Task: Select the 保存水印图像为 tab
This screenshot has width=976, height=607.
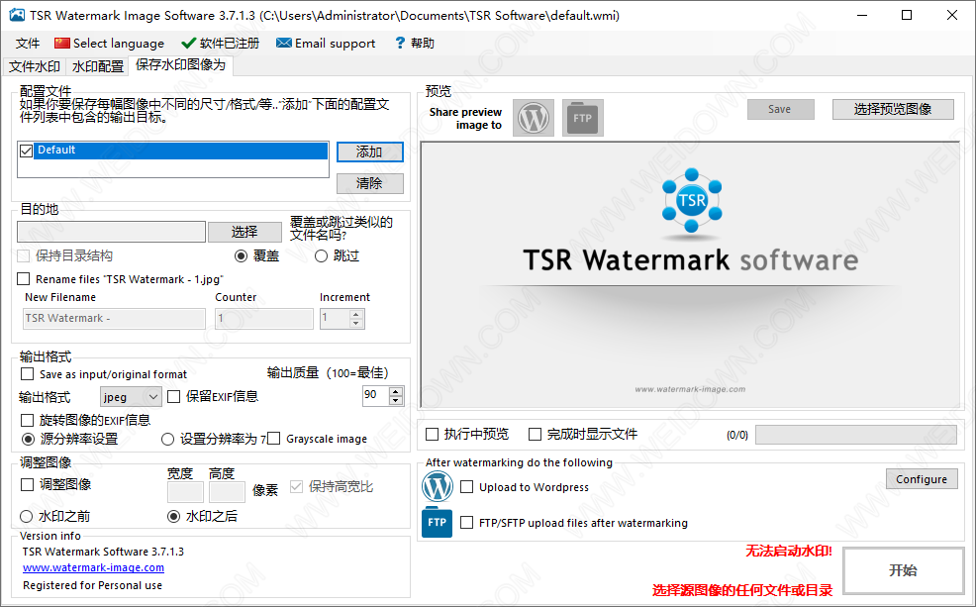Action: 180,64
